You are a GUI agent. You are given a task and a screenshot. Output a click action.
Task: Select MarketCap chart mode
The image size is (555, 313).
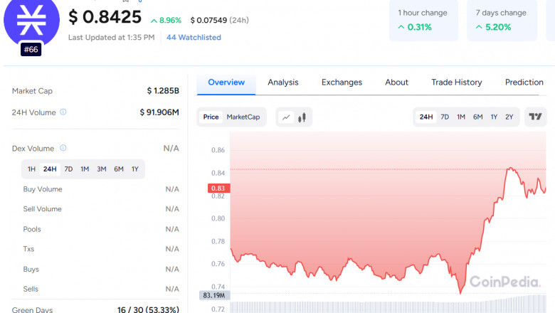pyautogui.click(x=243, y=117)
